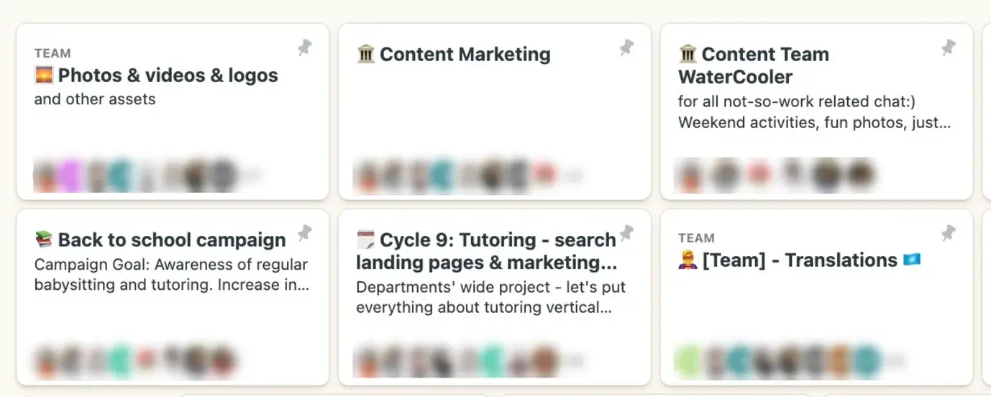Image resolution: width=991 pixels, height=397 pixels.
Task: Click person emoji icon on Translations card
Action: pos(688,260)
